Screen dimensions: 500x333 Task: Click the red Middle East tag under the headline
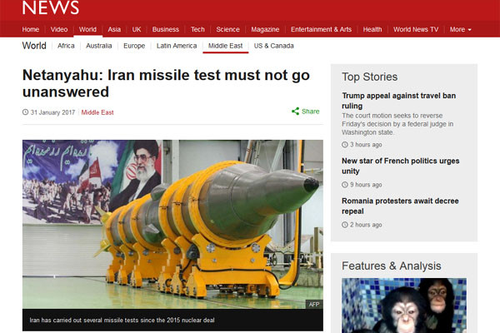click(x=97, y=112)
